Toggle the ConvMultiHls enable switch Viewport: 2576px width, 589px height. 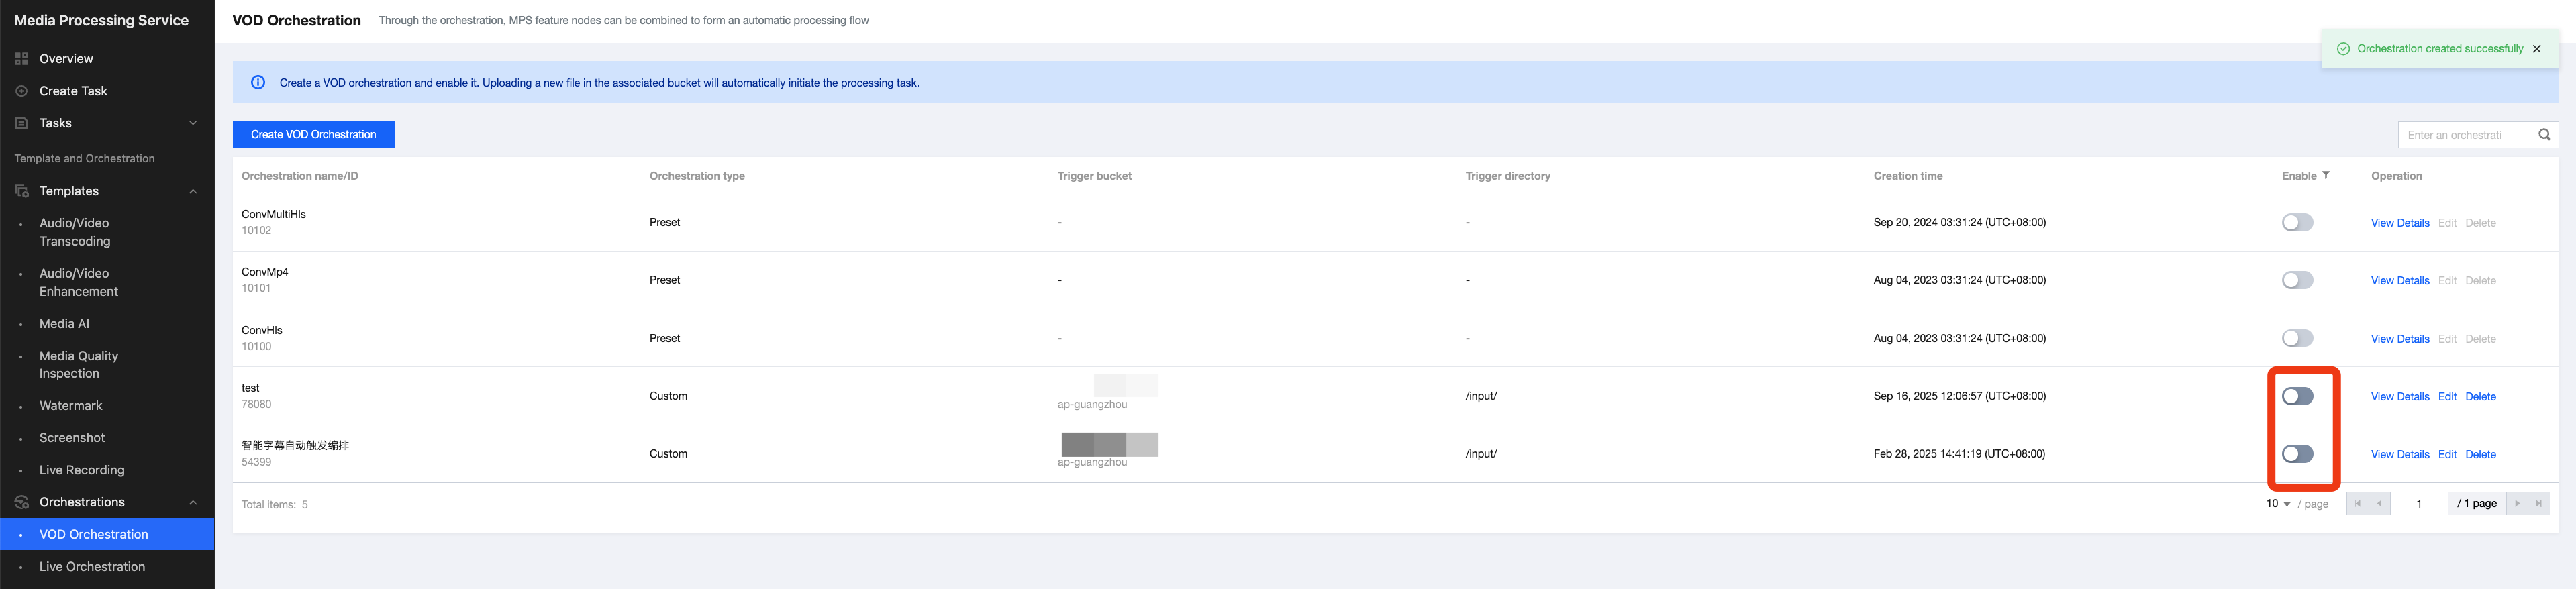click(x=2297, y=223)
